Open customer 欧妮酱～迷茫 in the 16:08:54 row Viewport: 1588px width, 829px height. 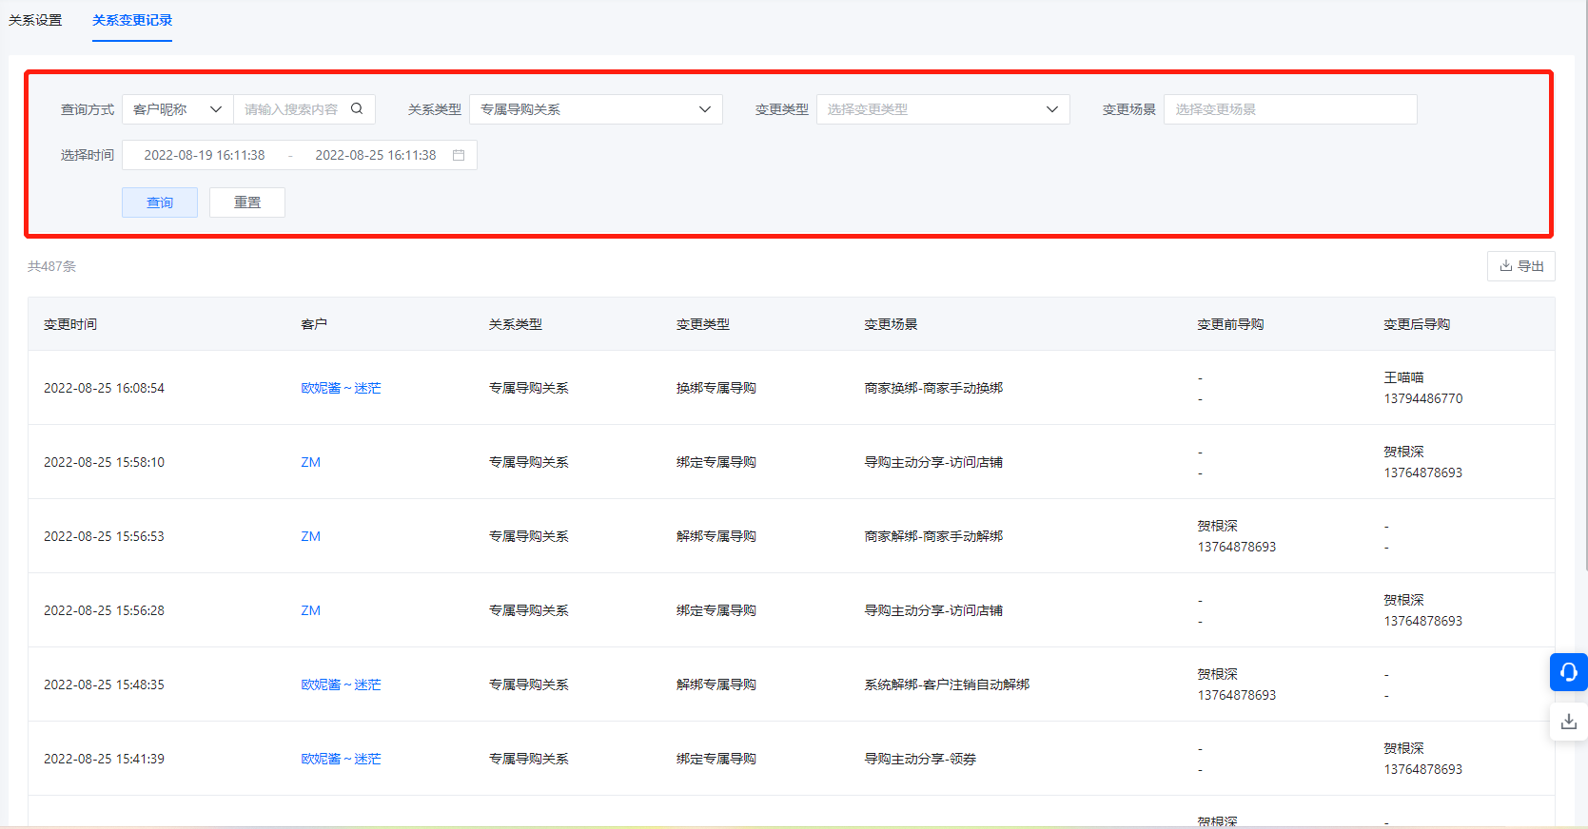point(341,388)
